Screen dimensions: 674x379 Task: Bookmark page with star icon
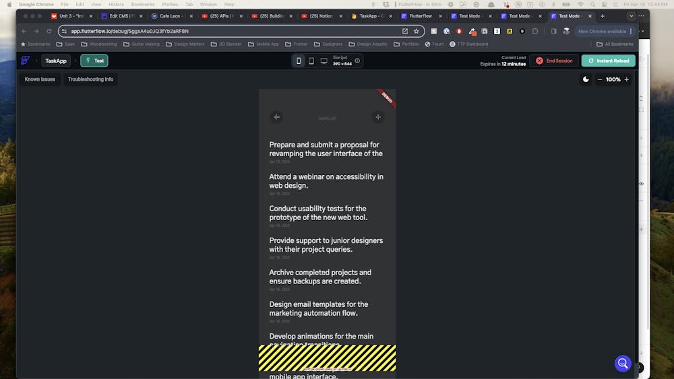click(416, 31)
